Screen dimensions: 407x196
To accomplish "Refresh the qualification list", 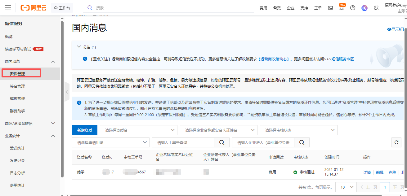I will [x=396, y=142].
